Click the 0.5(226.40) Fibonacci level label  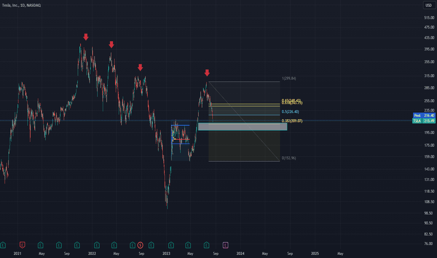290,112
